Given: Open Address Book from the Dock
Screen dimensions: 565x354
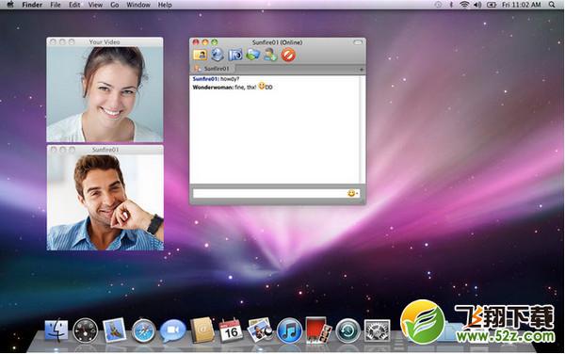Looking at the screenshot, I should click(x=202, y=330).
